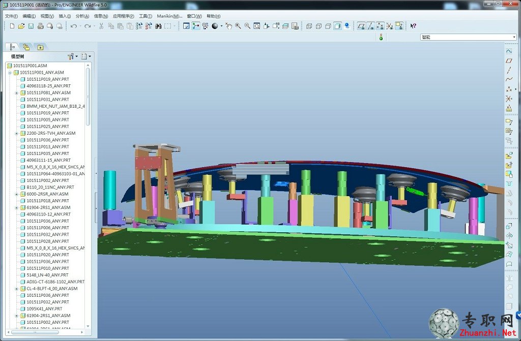Expand the 2200-2RS-TVH_ANY.ASM node
Screen dimensions: 521x341
tap(16, 133)
